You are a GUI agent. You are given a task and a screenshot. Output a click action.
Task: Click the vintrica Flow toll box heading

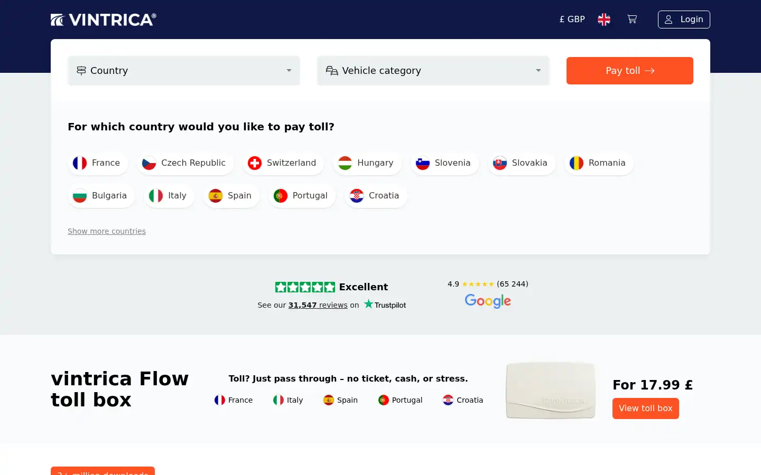coord(120,389)
